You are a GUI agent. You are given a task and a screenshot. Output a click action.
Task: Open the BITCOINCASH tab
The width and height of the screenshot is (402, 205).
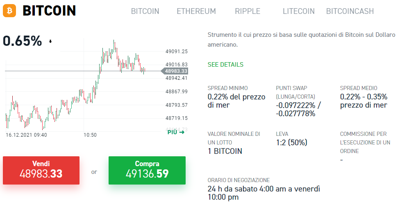point(350,11)
